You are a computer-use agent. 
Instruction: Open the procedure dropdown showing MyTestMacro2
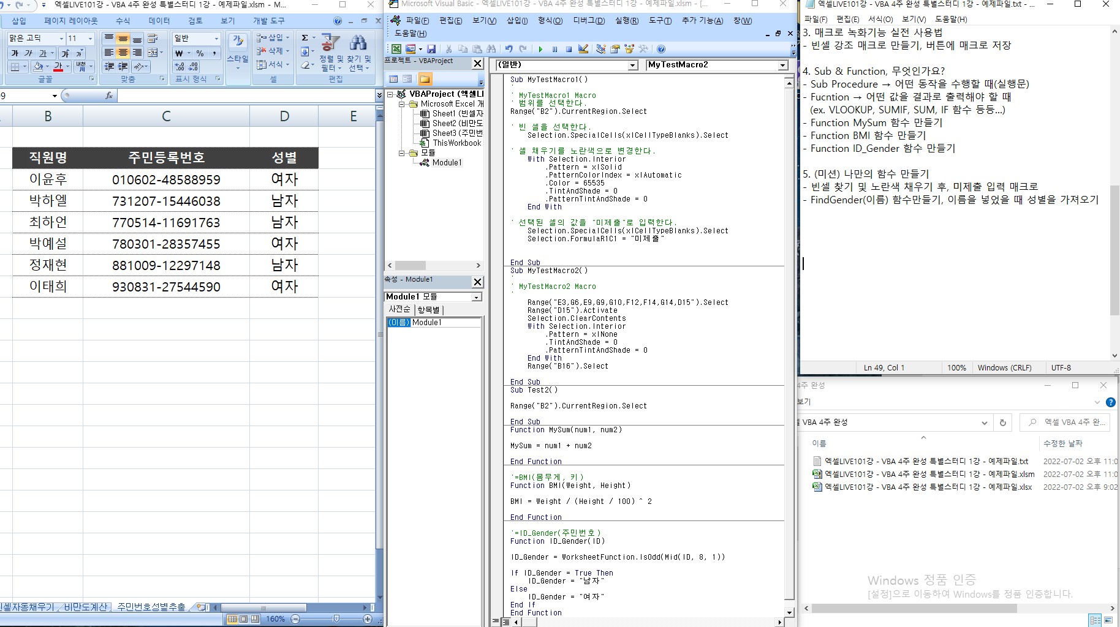(782, 65)
